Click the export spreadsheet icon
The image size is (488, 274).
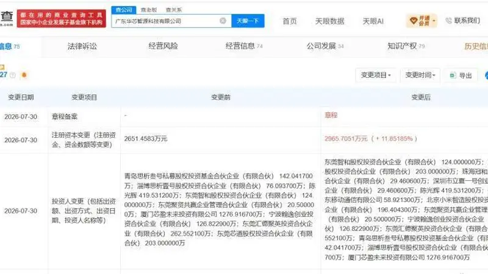[453, 75]
